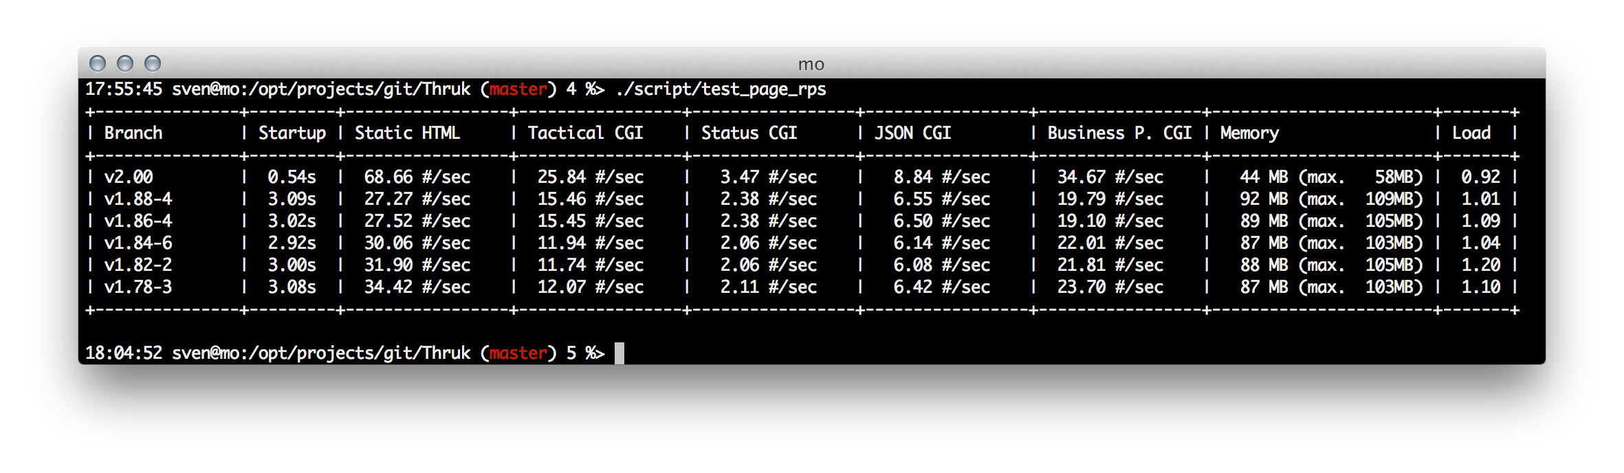
Task: Click the Tactical CGI column header
Action: click(585, 133)
